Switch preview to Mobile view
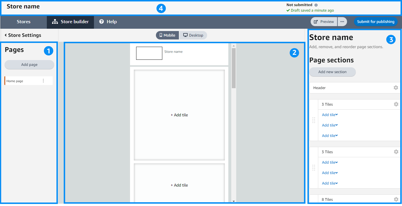Screen dimensions: 402x206 point(168,35)
